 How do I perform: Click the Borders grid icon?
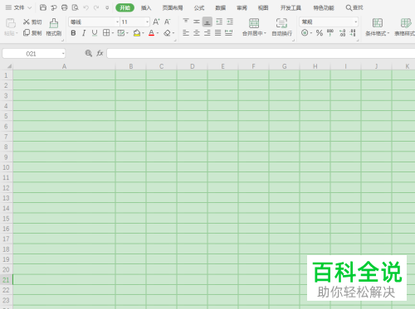106,33
